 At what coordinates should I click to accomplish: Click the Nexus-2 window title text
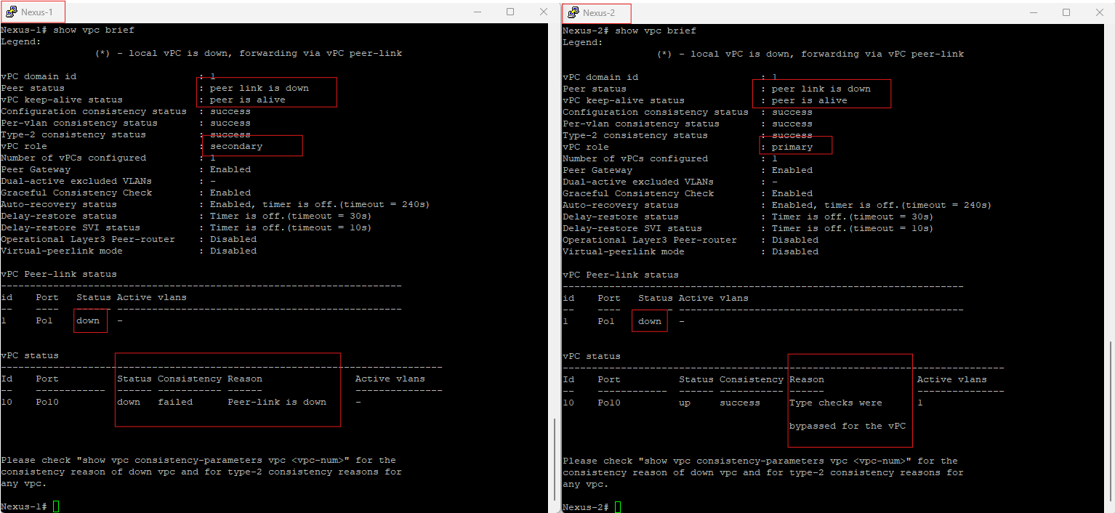coord(599,13)
